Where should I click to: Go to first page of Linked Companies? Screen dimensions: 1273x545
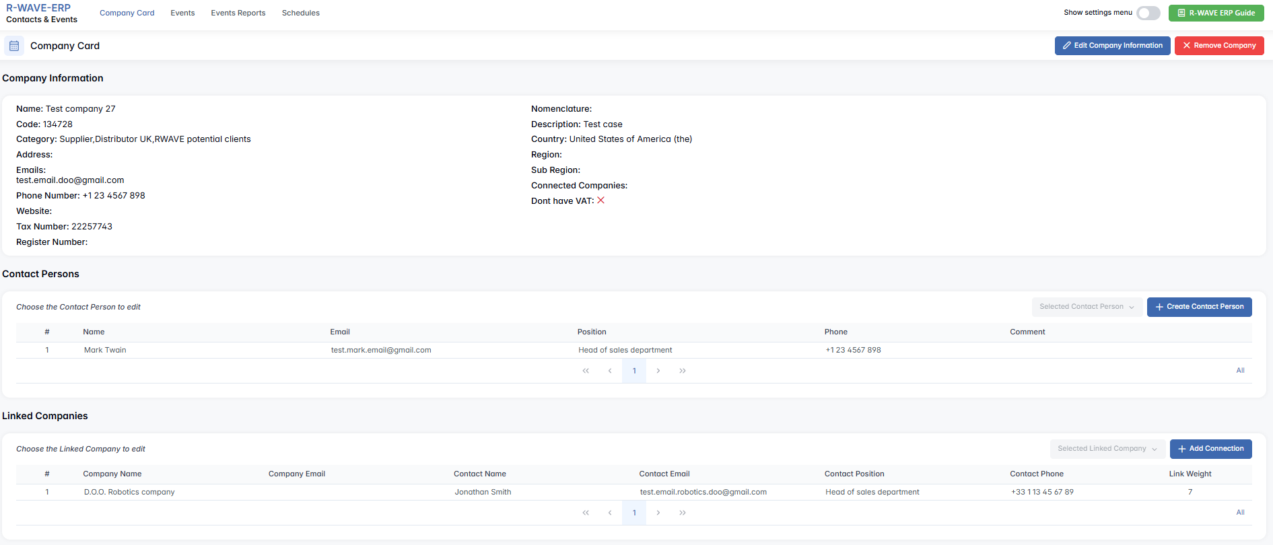(586, 513)
